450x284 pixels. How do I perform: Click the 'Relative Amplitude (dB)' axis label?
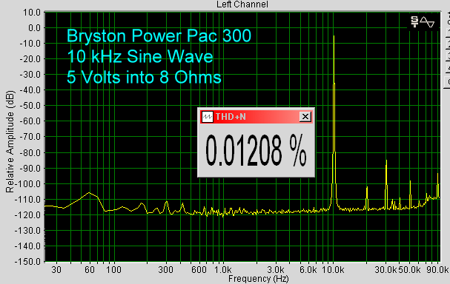(10, 142)
